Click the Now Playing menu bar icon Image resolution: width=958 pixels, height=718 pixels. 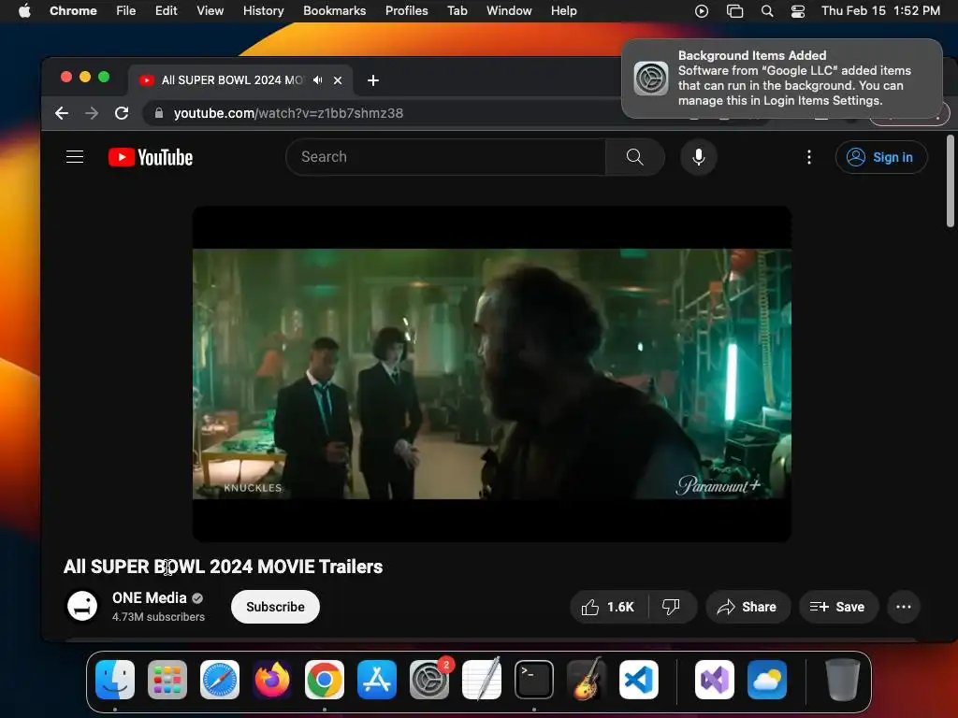pos(702,10)
